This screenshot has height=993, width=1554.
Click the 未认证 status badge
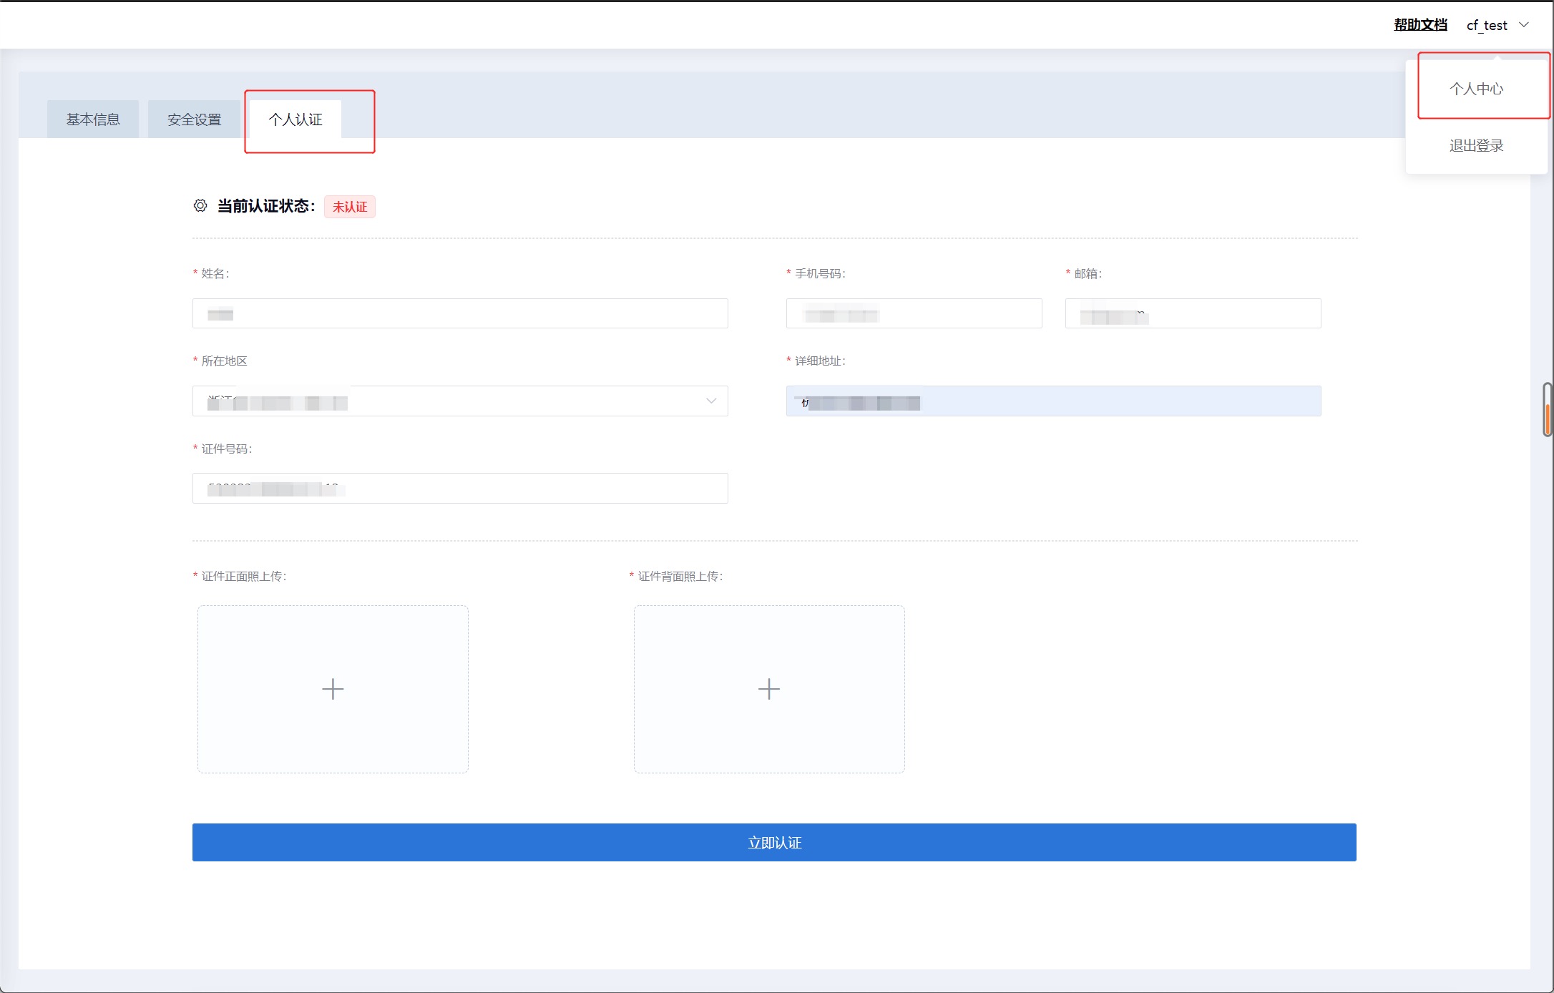tap(350, 207)
